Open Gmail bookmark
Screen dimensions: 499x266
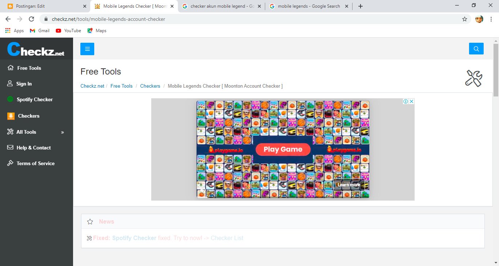point(40,31)
